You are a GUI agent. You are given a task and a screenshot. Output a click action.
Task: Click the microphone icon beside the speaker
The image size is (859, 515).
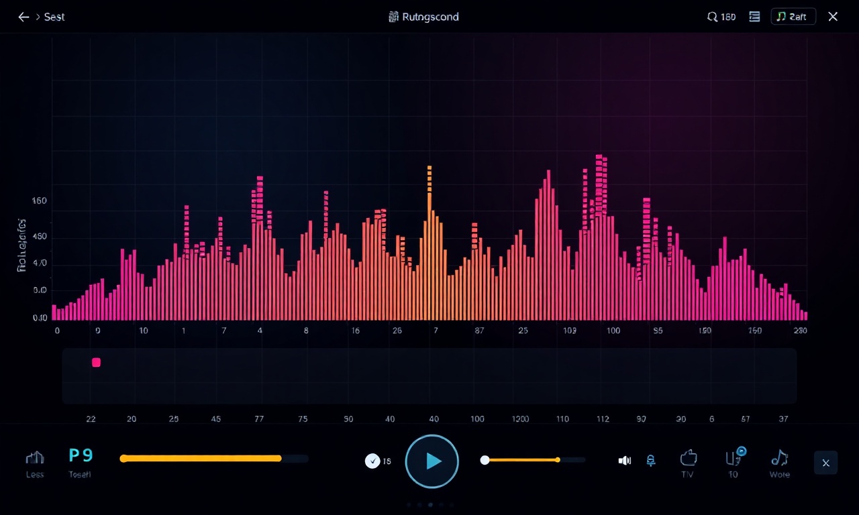click(x=650, y=460)
